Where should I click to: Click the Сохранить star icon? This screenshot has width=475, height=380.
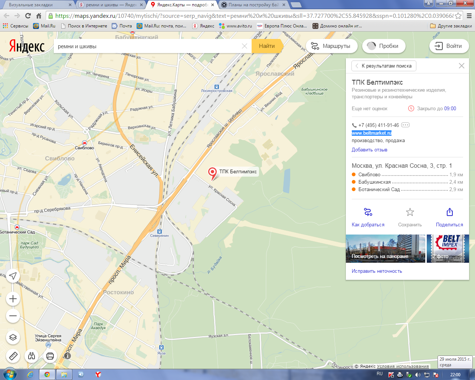pyautogui.click(x=410, y=212)
